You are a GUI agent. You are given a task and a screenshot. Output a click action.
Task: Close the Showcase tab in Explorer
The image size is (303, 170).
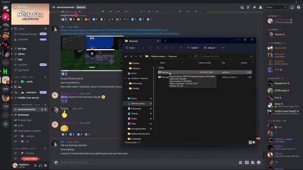[158, 41]
